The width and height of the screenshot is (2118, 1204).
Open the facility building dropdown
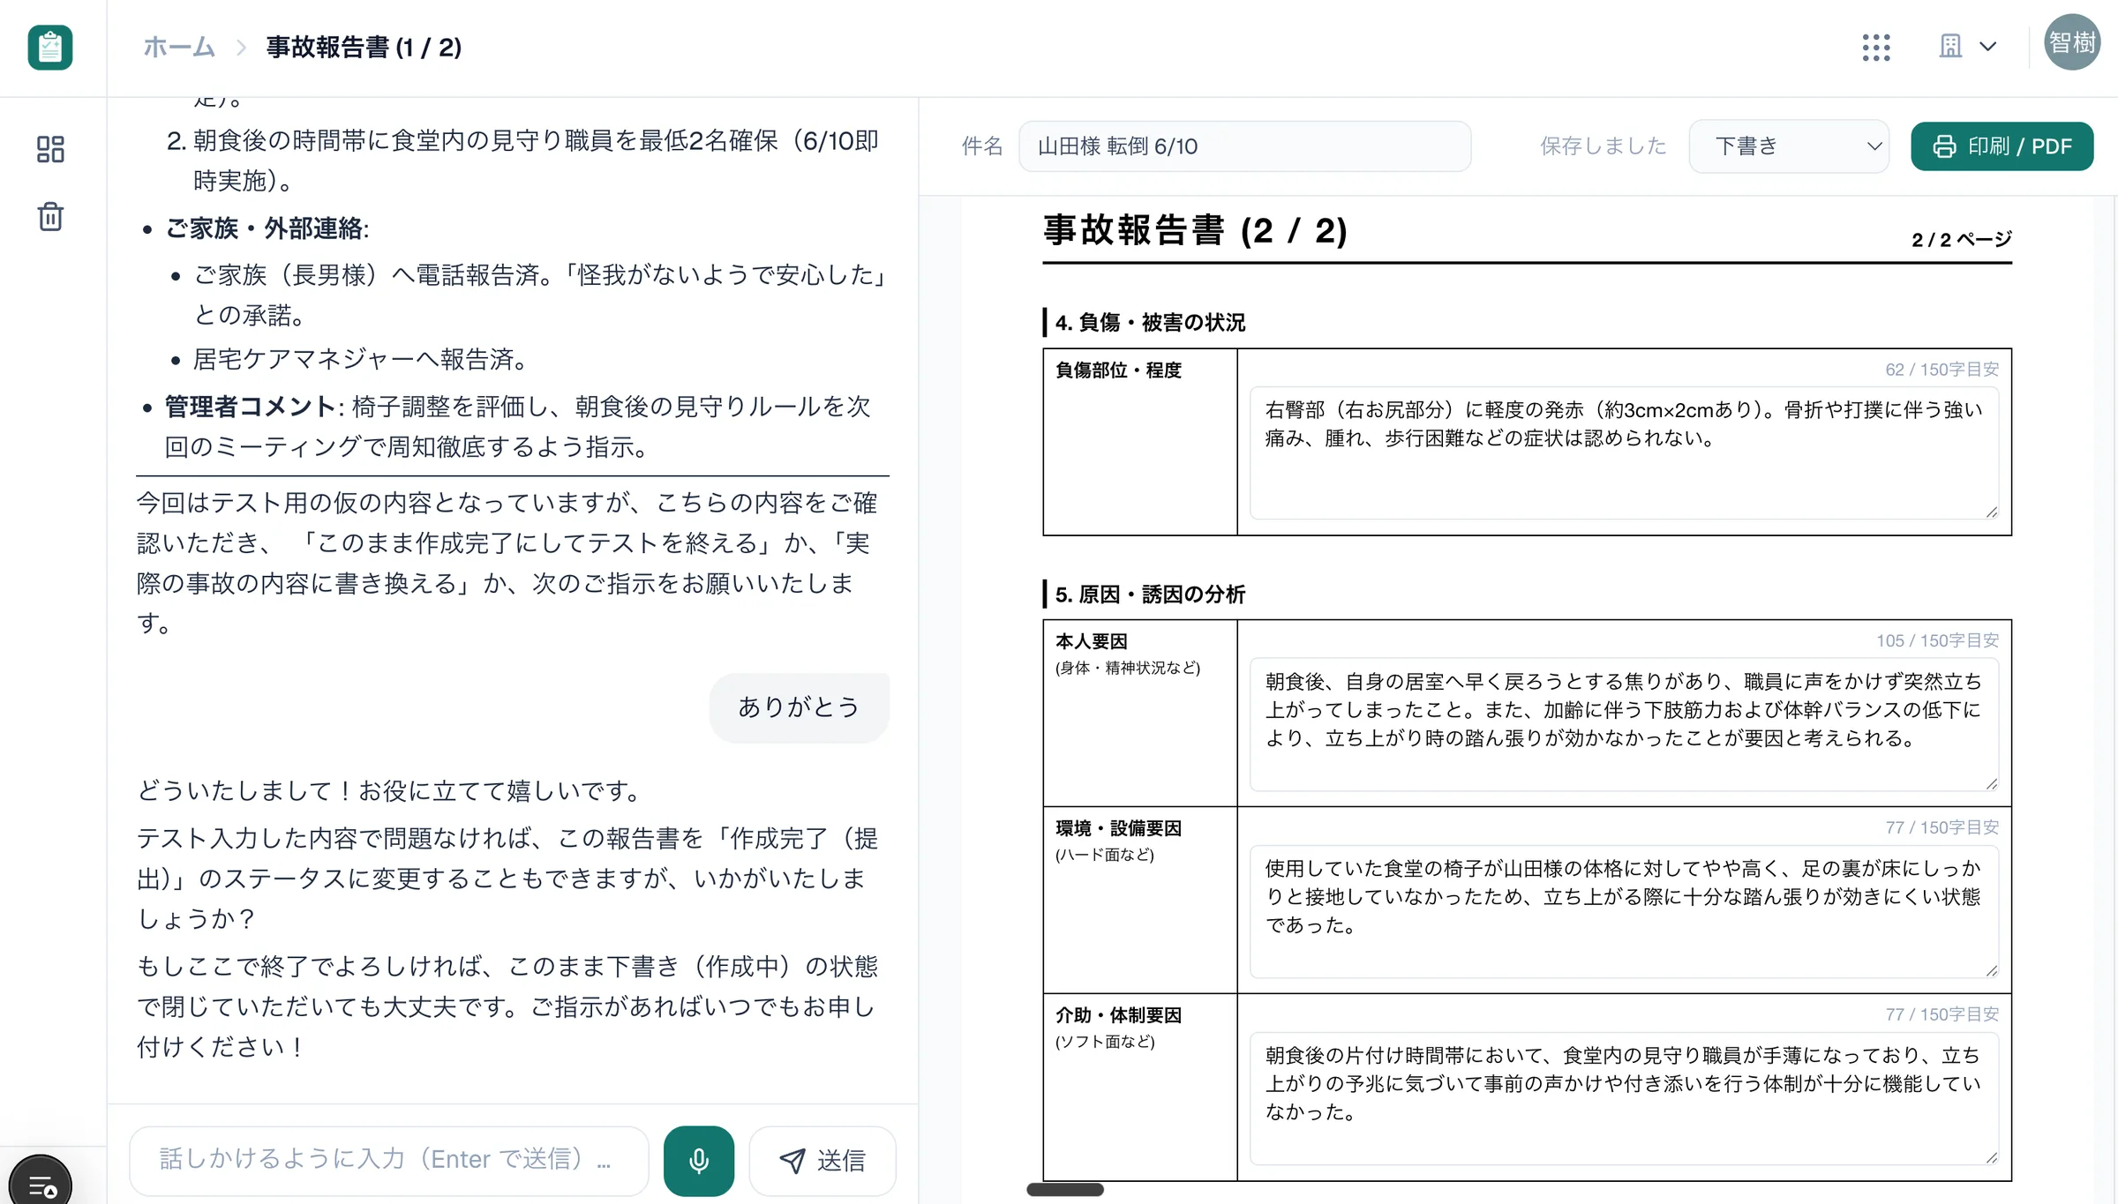(1967, 47)
